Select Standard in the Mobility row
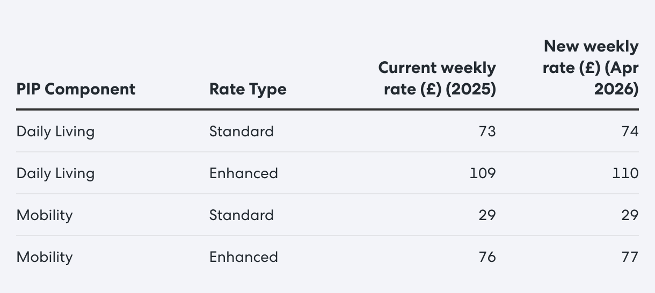Image resolution: width=655 pixels, height=293 pixels. [241, 215]
